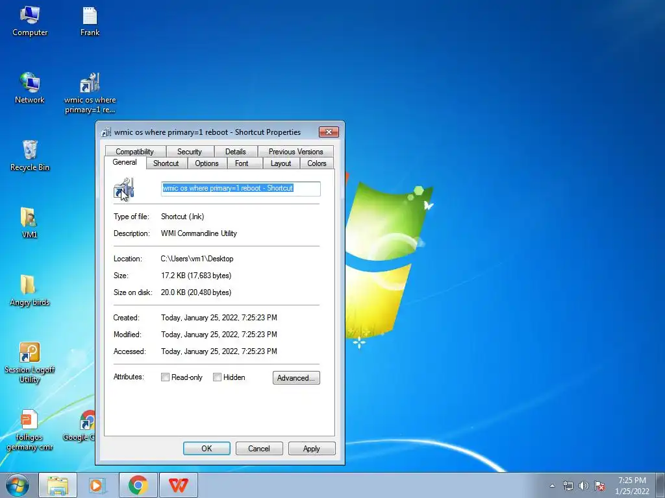Click the location text C:\Users\vm1\Desktop
665x498 pixels.
[197, 259]
